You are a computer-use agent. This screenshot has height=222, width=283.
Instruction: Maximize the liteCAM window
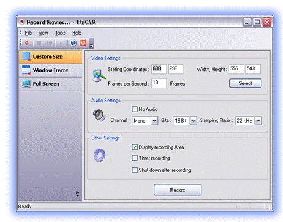pyautogui.click(x=257, y=22)
